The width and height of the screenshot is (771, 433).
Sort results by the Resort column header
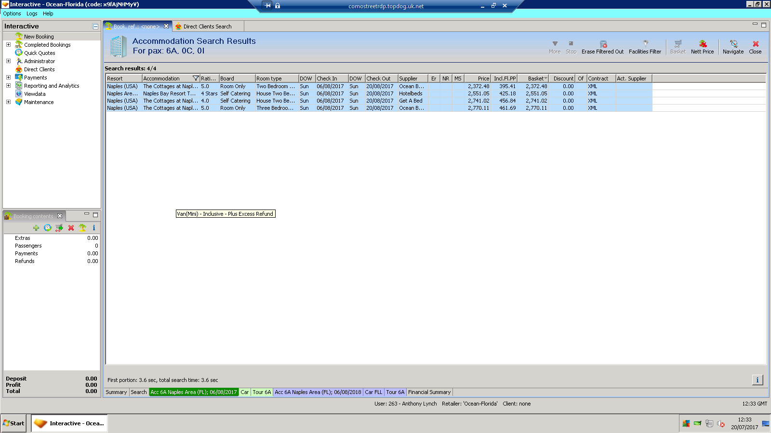124,79
